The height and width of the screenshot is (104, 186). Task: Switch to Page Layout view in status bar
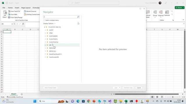pos(157,97)
